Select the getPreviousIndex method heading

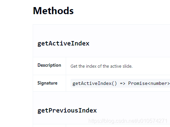click(x=67, y=110)
